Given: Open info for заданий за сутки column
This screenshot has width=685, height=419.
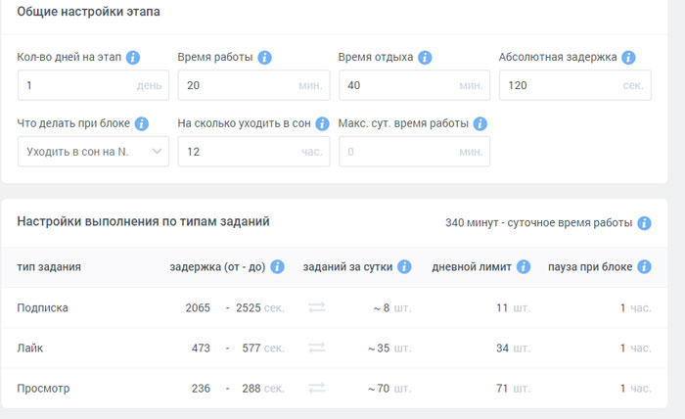Looking at the screenshot, I should pyautogui.click(x=404, y=266).
